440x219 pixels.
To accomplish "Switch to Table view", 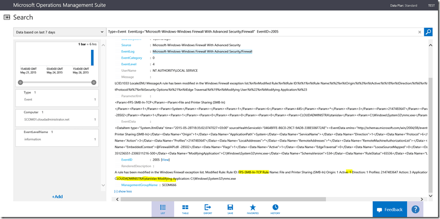I will [x=185, y=209].
